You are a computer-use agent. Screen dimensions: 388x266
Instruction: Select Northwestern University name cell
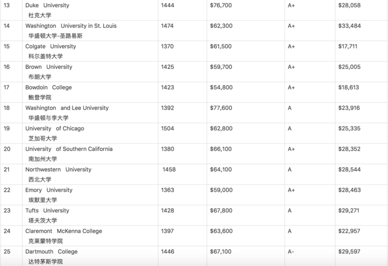58,170
